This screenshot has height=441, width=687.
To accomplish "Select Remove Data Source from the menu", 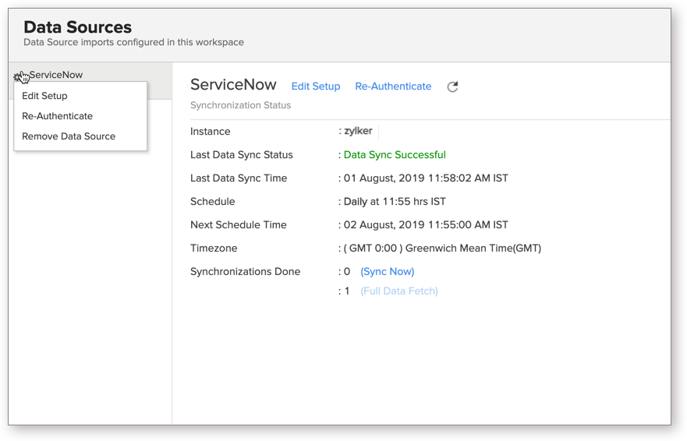I will [69, 136].
